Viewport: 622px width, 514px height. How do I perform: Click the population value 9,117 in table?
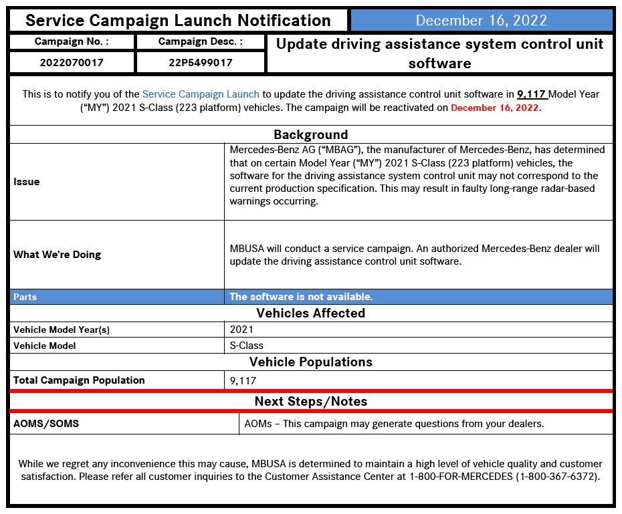243,381
